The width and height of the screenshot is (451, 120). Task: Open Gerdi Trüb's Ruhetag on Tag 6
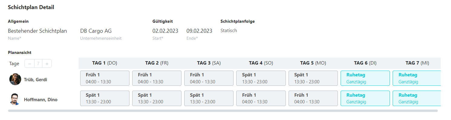tap(365, 78)
